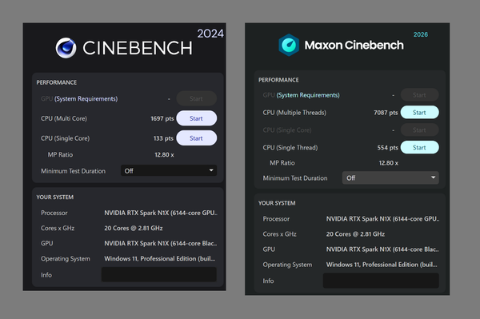Click the disabled GPU Start button in Cinebench 2024

[x=197, y=99]
